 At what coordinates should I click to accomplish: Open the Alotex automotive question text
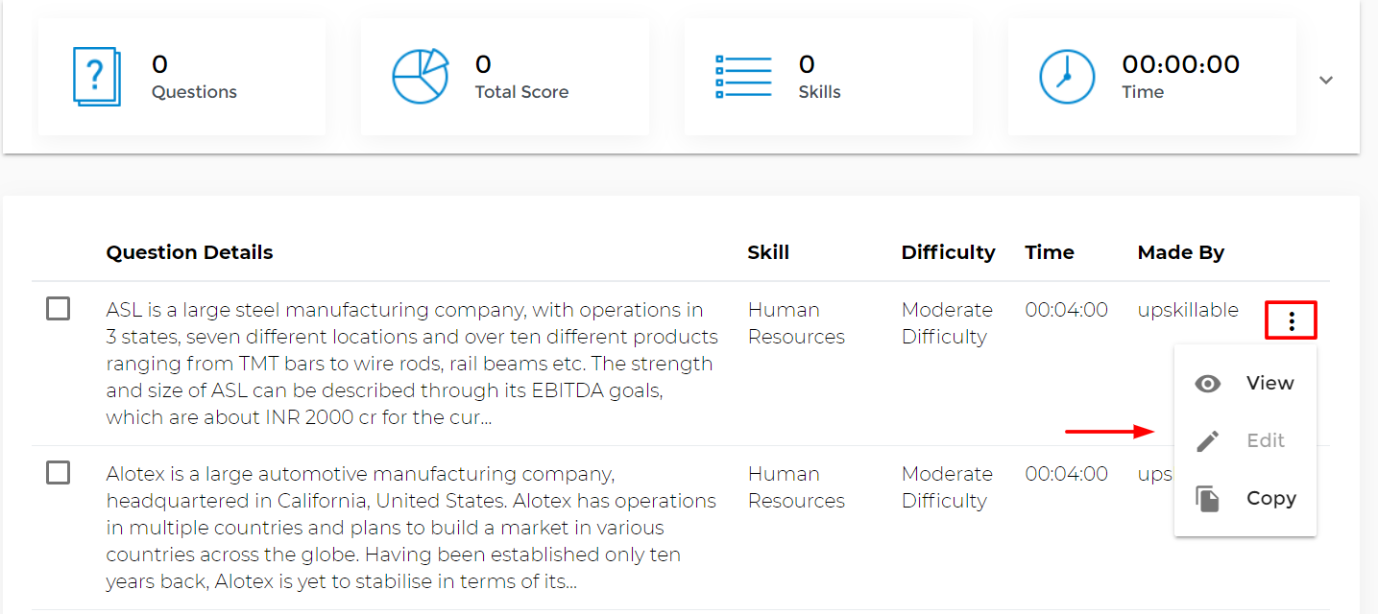coord(412,528)
